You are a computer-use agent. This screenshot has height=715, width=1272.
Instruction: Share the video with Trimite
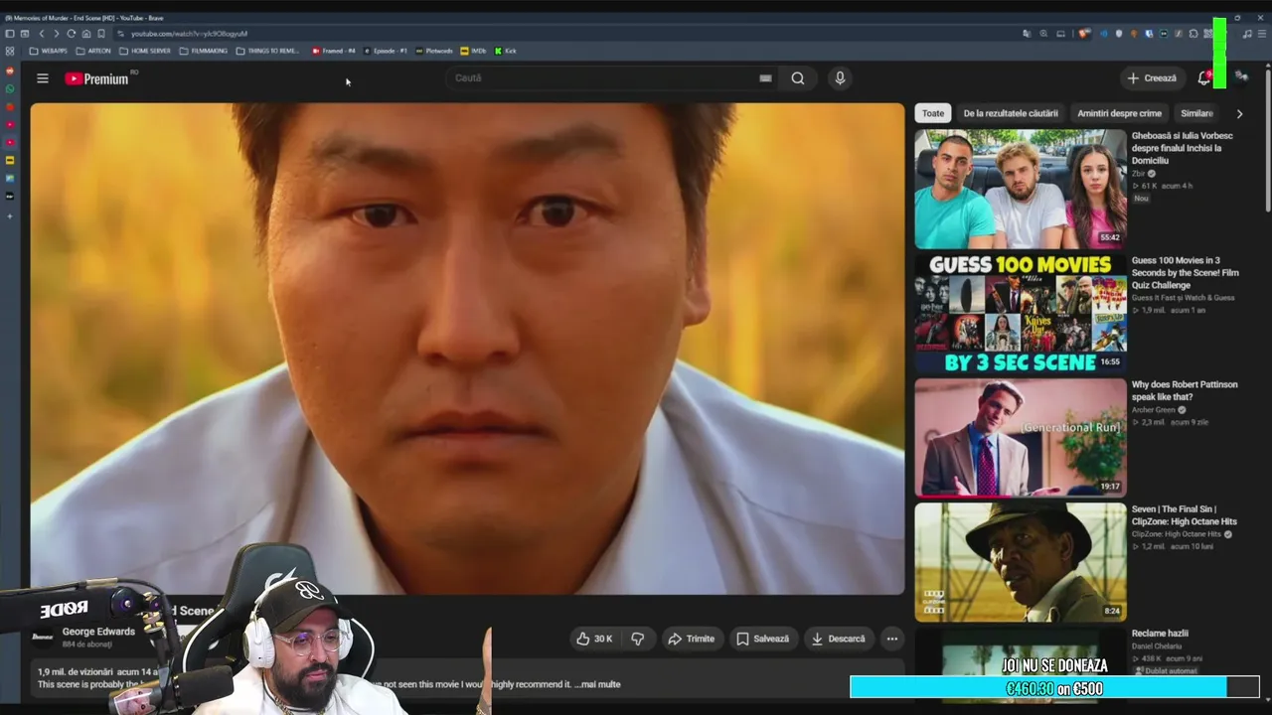pyautogui.click(x=692, y=639)
